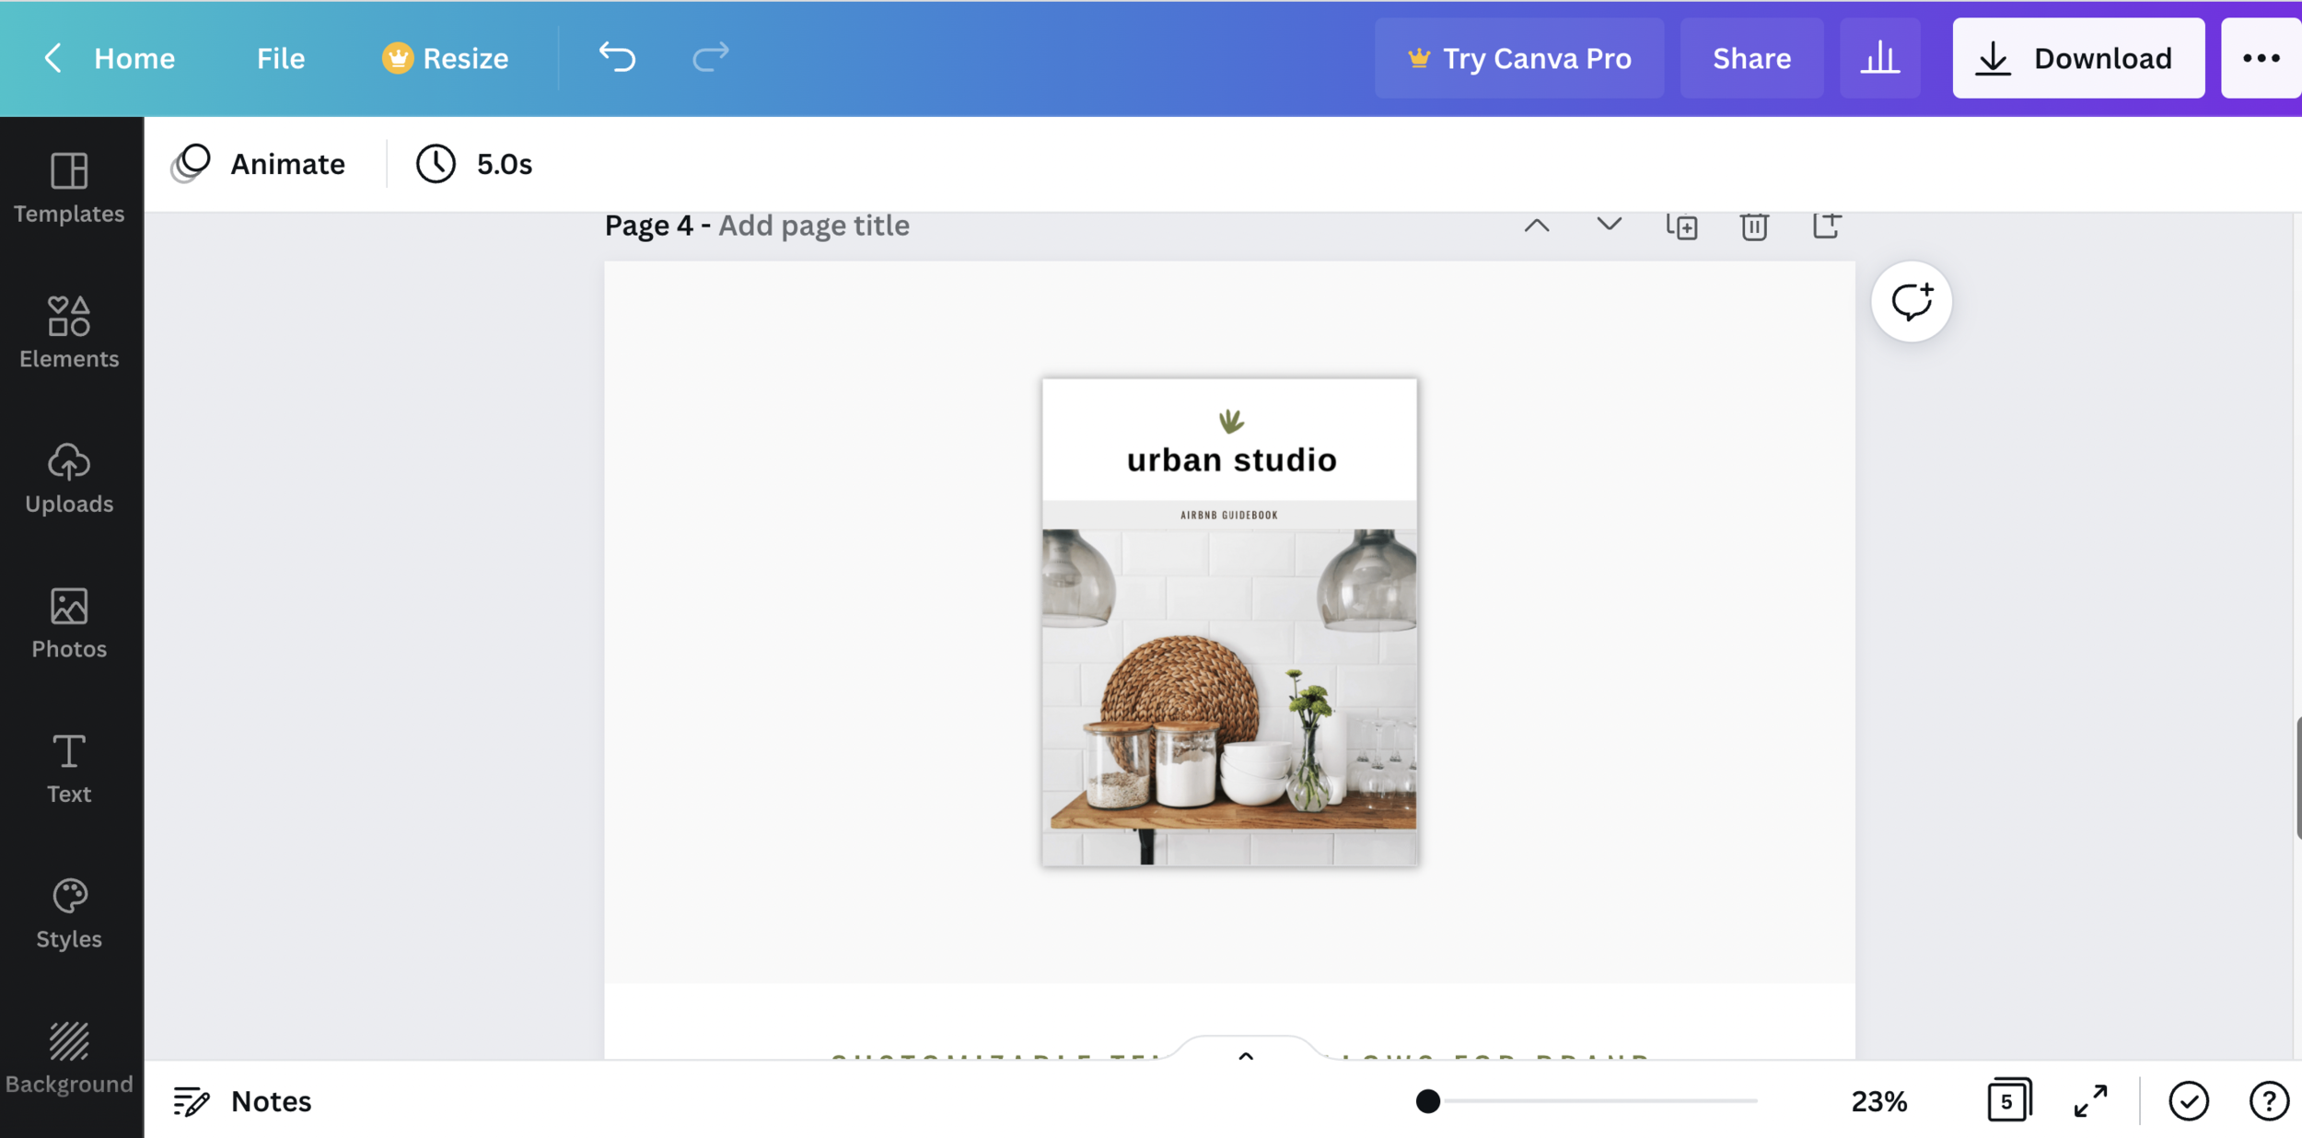Open the design insights panel
The width and height of the screenshot is (2302, 1138).
tap(1880, 57)
